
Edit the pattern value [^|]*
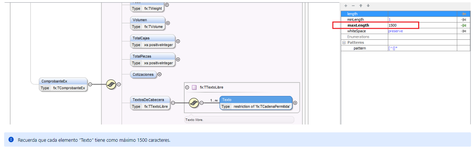point(393,48)
